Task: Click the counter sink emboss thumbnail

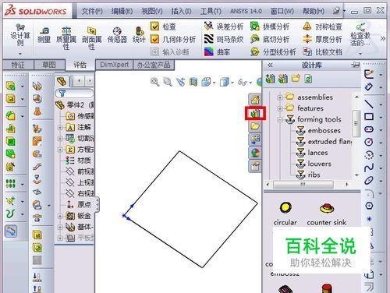Action: (x=327, y=214)
